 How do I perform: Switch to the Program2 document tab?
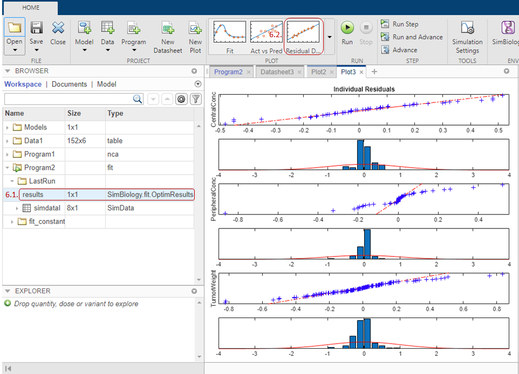click(x=228, y=72)
